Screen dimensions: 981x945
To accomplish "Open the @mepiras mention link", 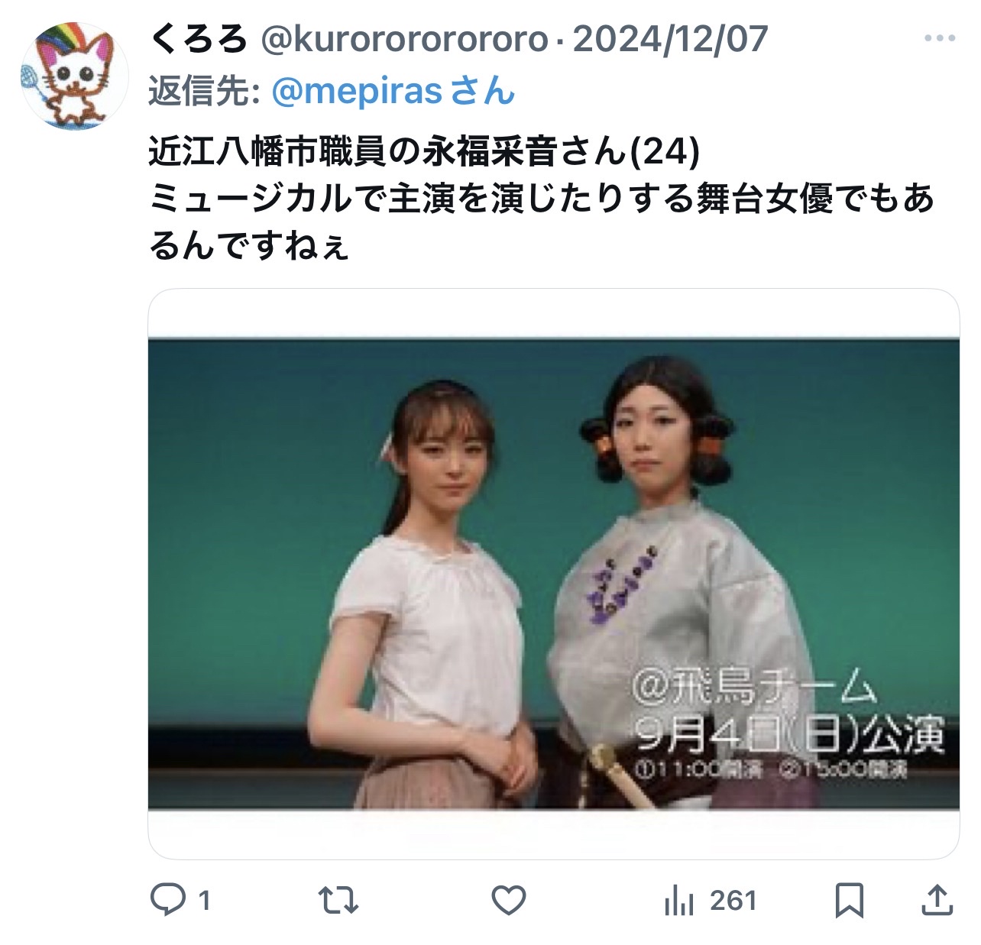I will coord(393,92).
